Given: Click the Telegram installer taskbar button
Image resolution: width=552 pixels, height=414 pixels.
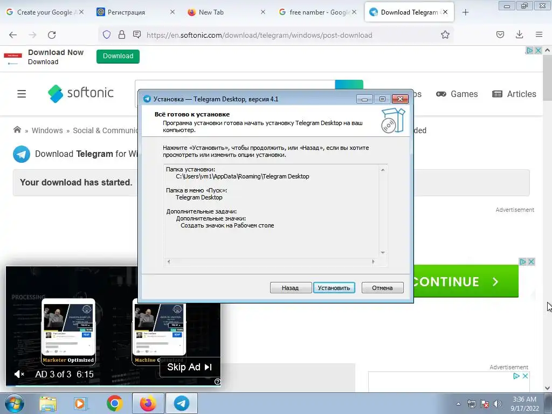Looking at the screenshot, I should [x=182, y=403].
